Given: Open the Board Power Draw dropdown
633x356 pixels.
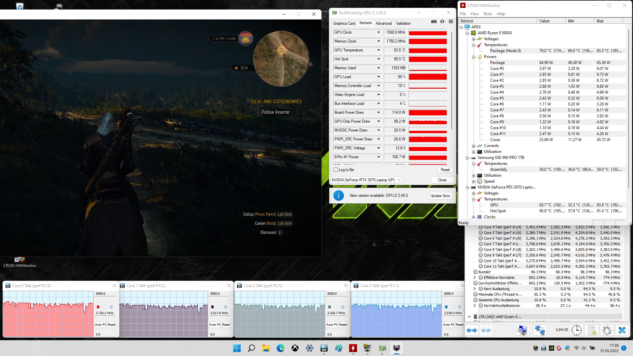Looking at the screenshot, I should [x=378, y=112].
